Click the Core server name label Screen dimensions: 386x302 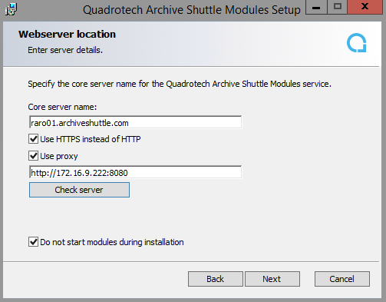pos(62,107)
